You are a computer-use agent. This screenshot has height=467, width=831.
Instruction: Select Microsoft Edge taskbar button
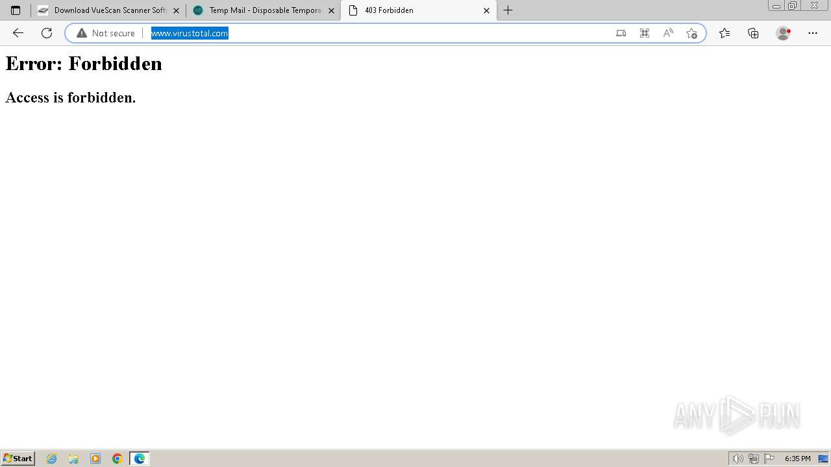(x=140, y=459)
